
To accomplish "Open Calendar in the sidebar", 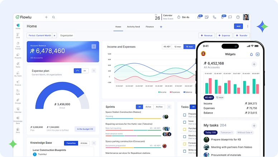I will [x=18, y=110].
